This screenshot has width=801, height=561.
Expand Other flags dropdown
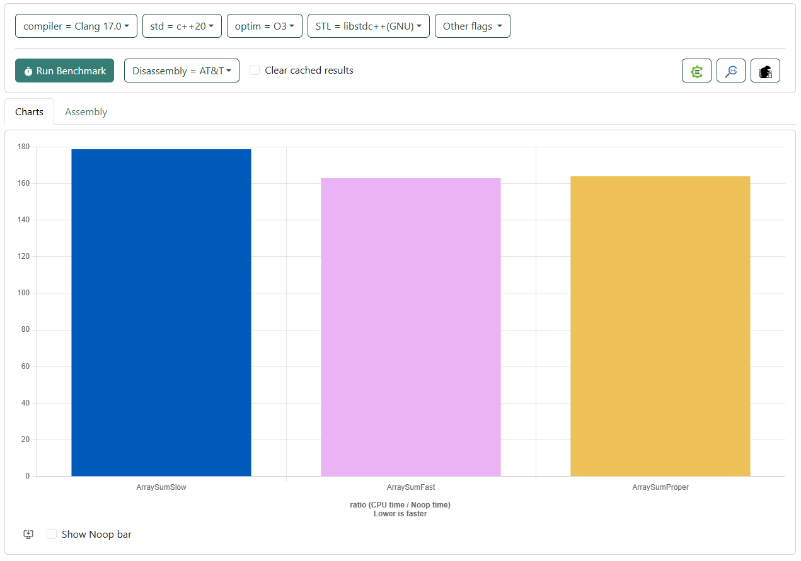[473, 26]
